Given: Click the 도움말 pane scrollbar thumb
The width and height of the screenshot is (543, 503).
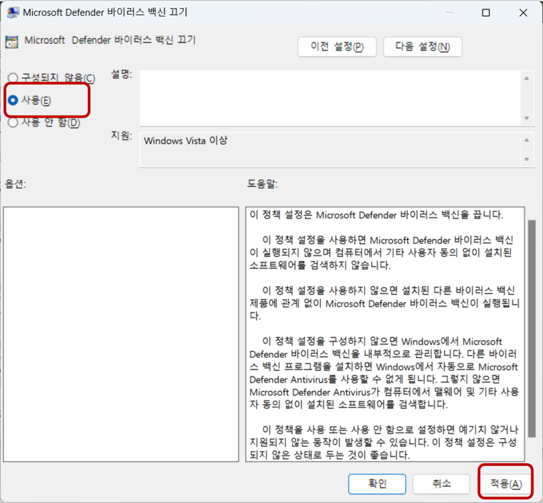Looking at the screenshot, I should 532,328.
